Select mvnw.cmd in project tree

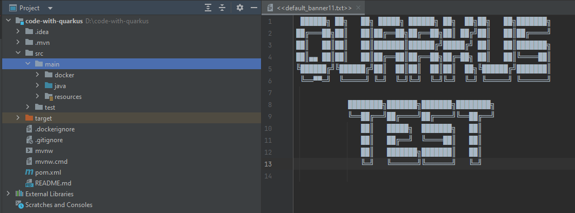[51, 162]
